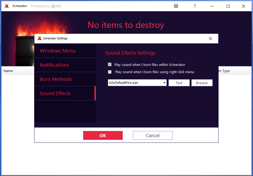Select the Sound Effects section
Screen dimensions: 253x176
pos(55,93)
